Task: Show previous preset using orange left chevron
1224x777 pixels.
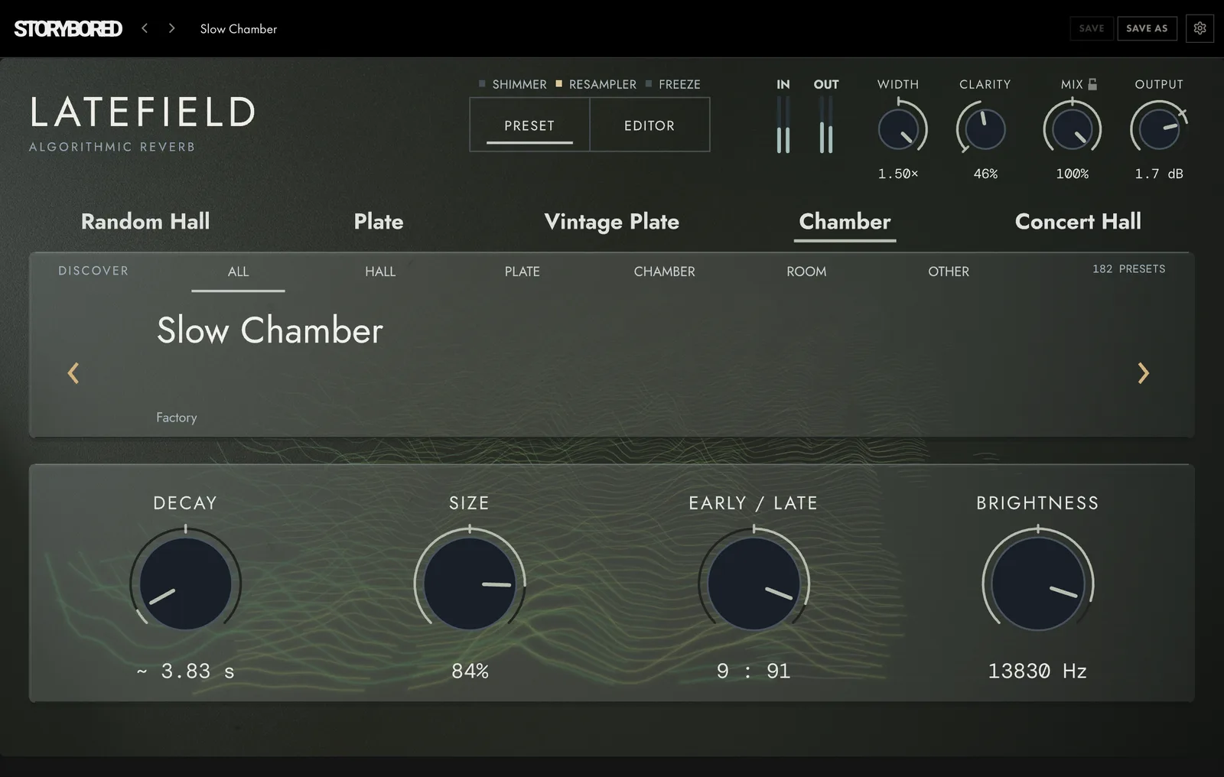Action: pyautogui.click(x=73, y=373)
